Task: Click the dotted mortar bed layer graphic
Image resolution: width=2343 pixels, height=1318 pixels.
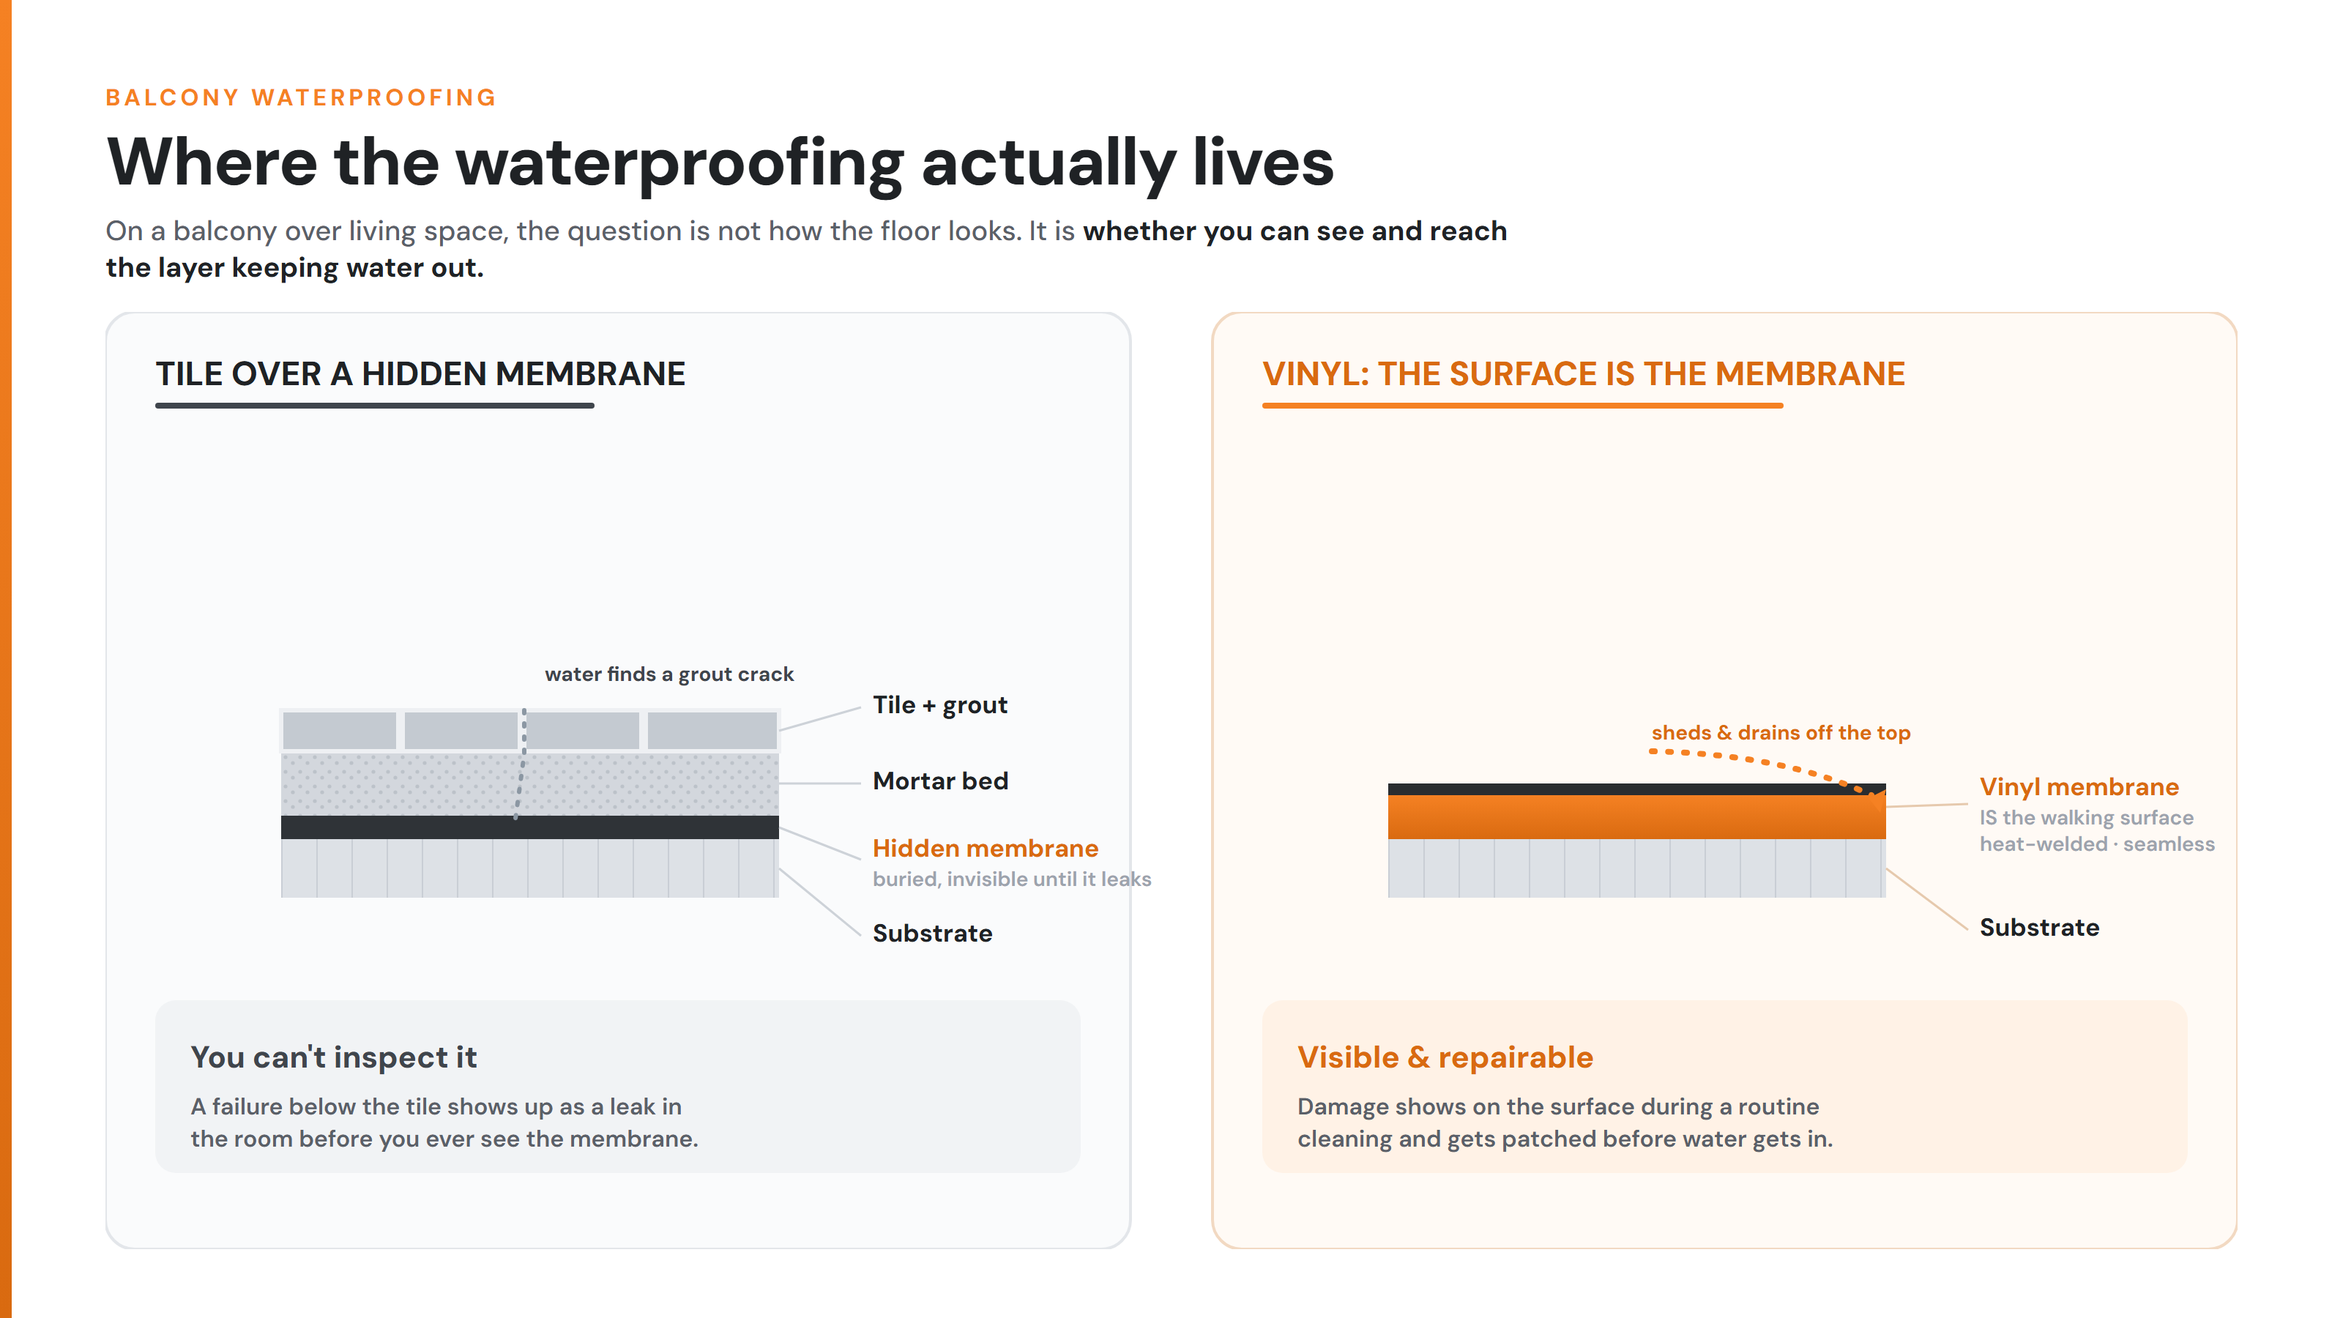Action: (529, 783)
